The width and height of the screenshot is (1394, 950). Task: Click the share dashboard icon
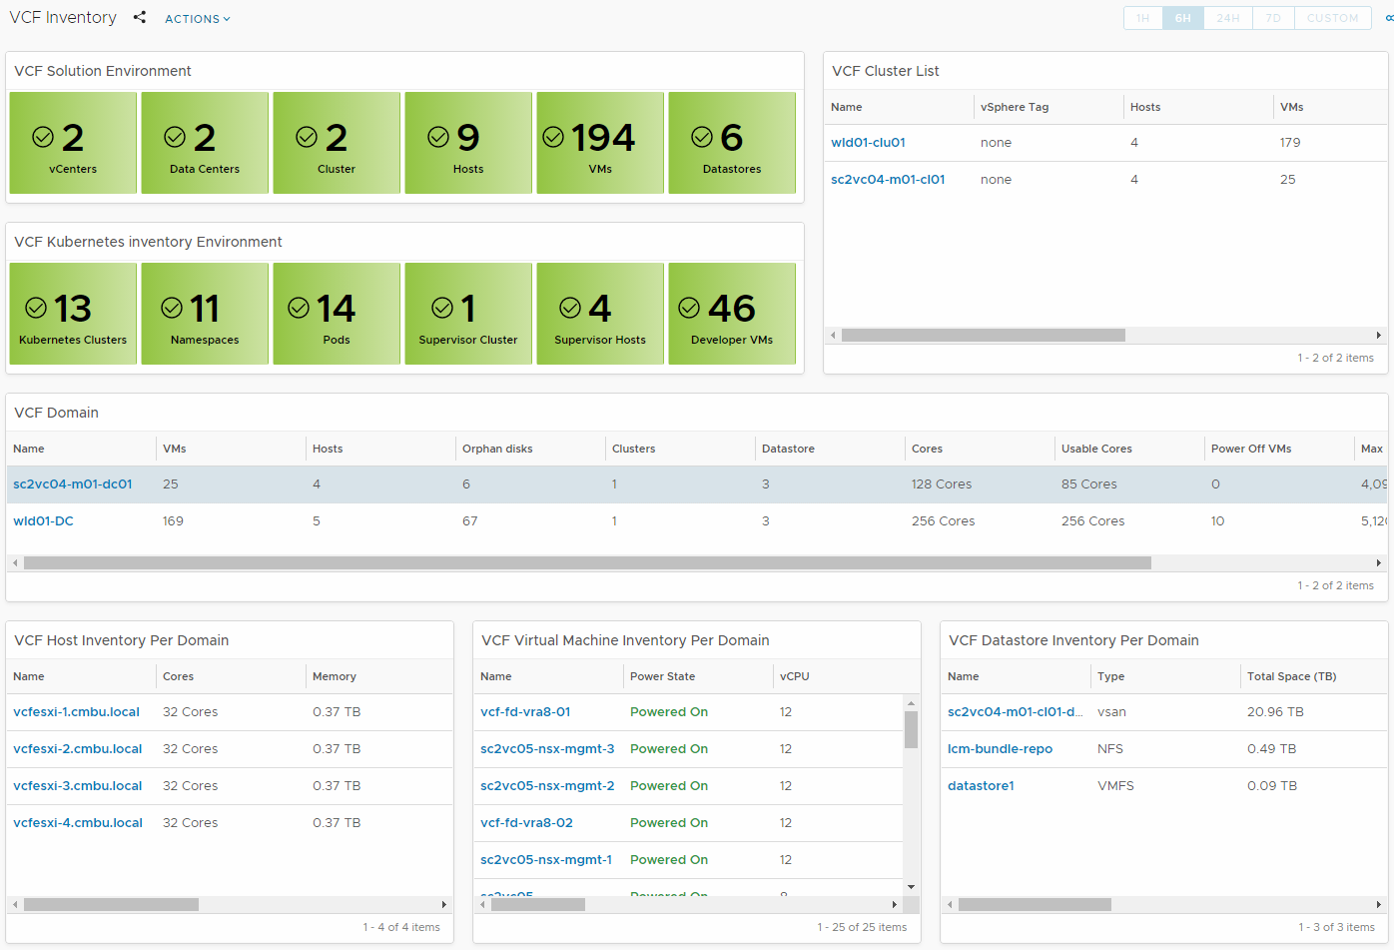click(x=140, y=18)
